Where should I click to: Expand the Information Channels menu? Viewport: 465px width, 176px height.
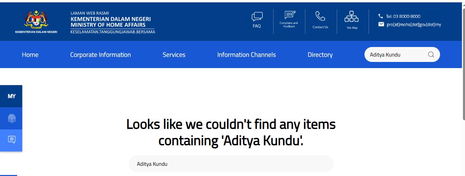[246, 55]
